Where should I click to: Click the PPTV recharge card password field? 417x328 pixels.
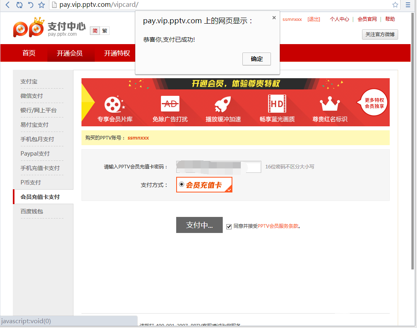(x=219, y=167)
